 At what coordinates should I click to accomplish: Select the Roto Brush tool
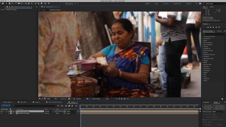click(46, 4)
